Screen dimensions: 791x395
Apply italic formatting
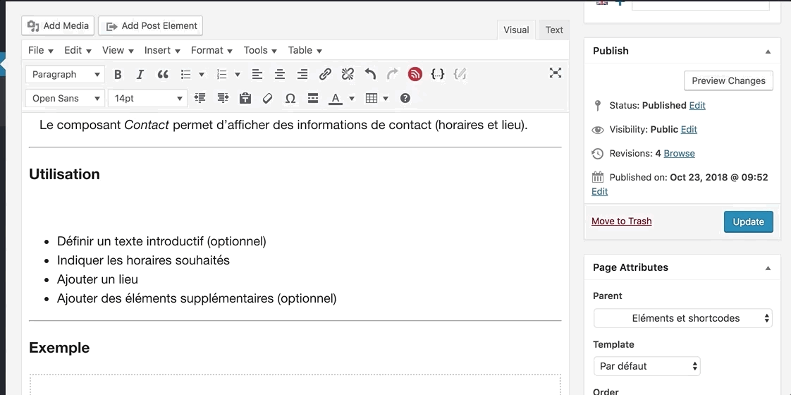click(140, 74)
